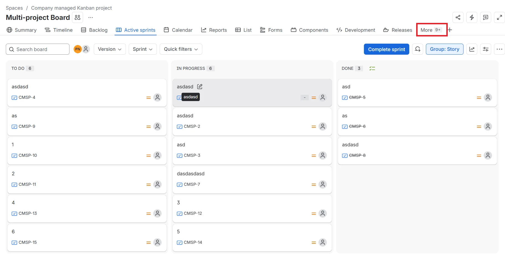Screen dimensions: 505x254
Task: Open the Components tab
Action: tap(309, 30)
